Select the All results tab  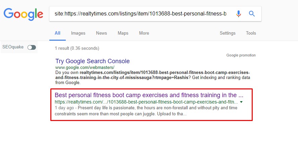point(57,33)
